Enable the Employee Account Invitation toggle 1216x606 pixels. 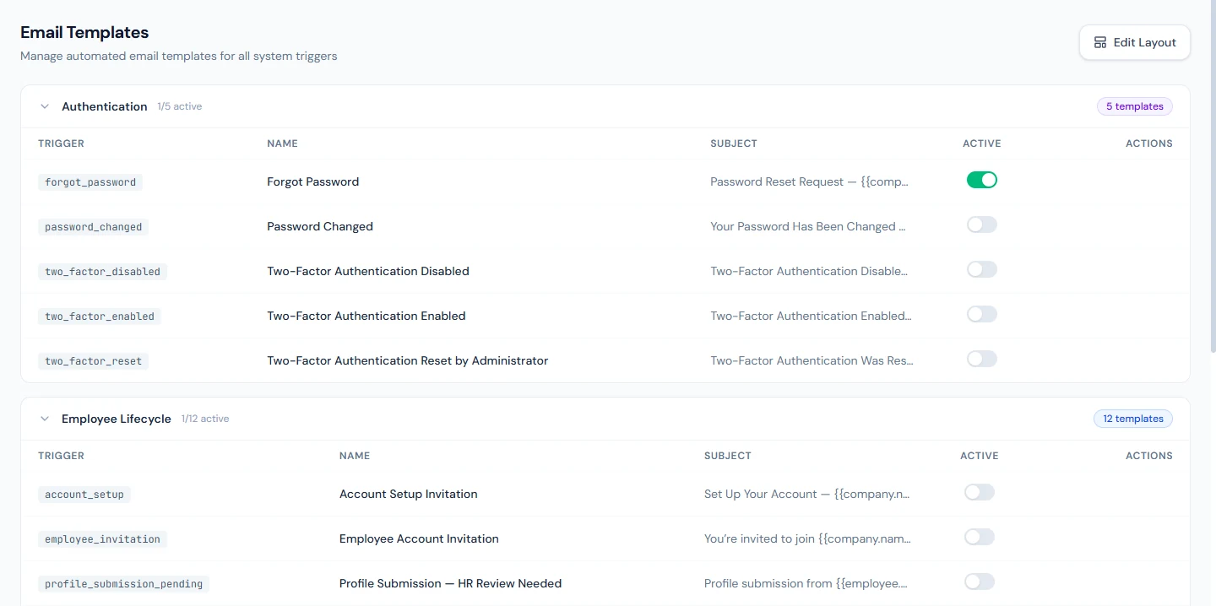(980, 537)
